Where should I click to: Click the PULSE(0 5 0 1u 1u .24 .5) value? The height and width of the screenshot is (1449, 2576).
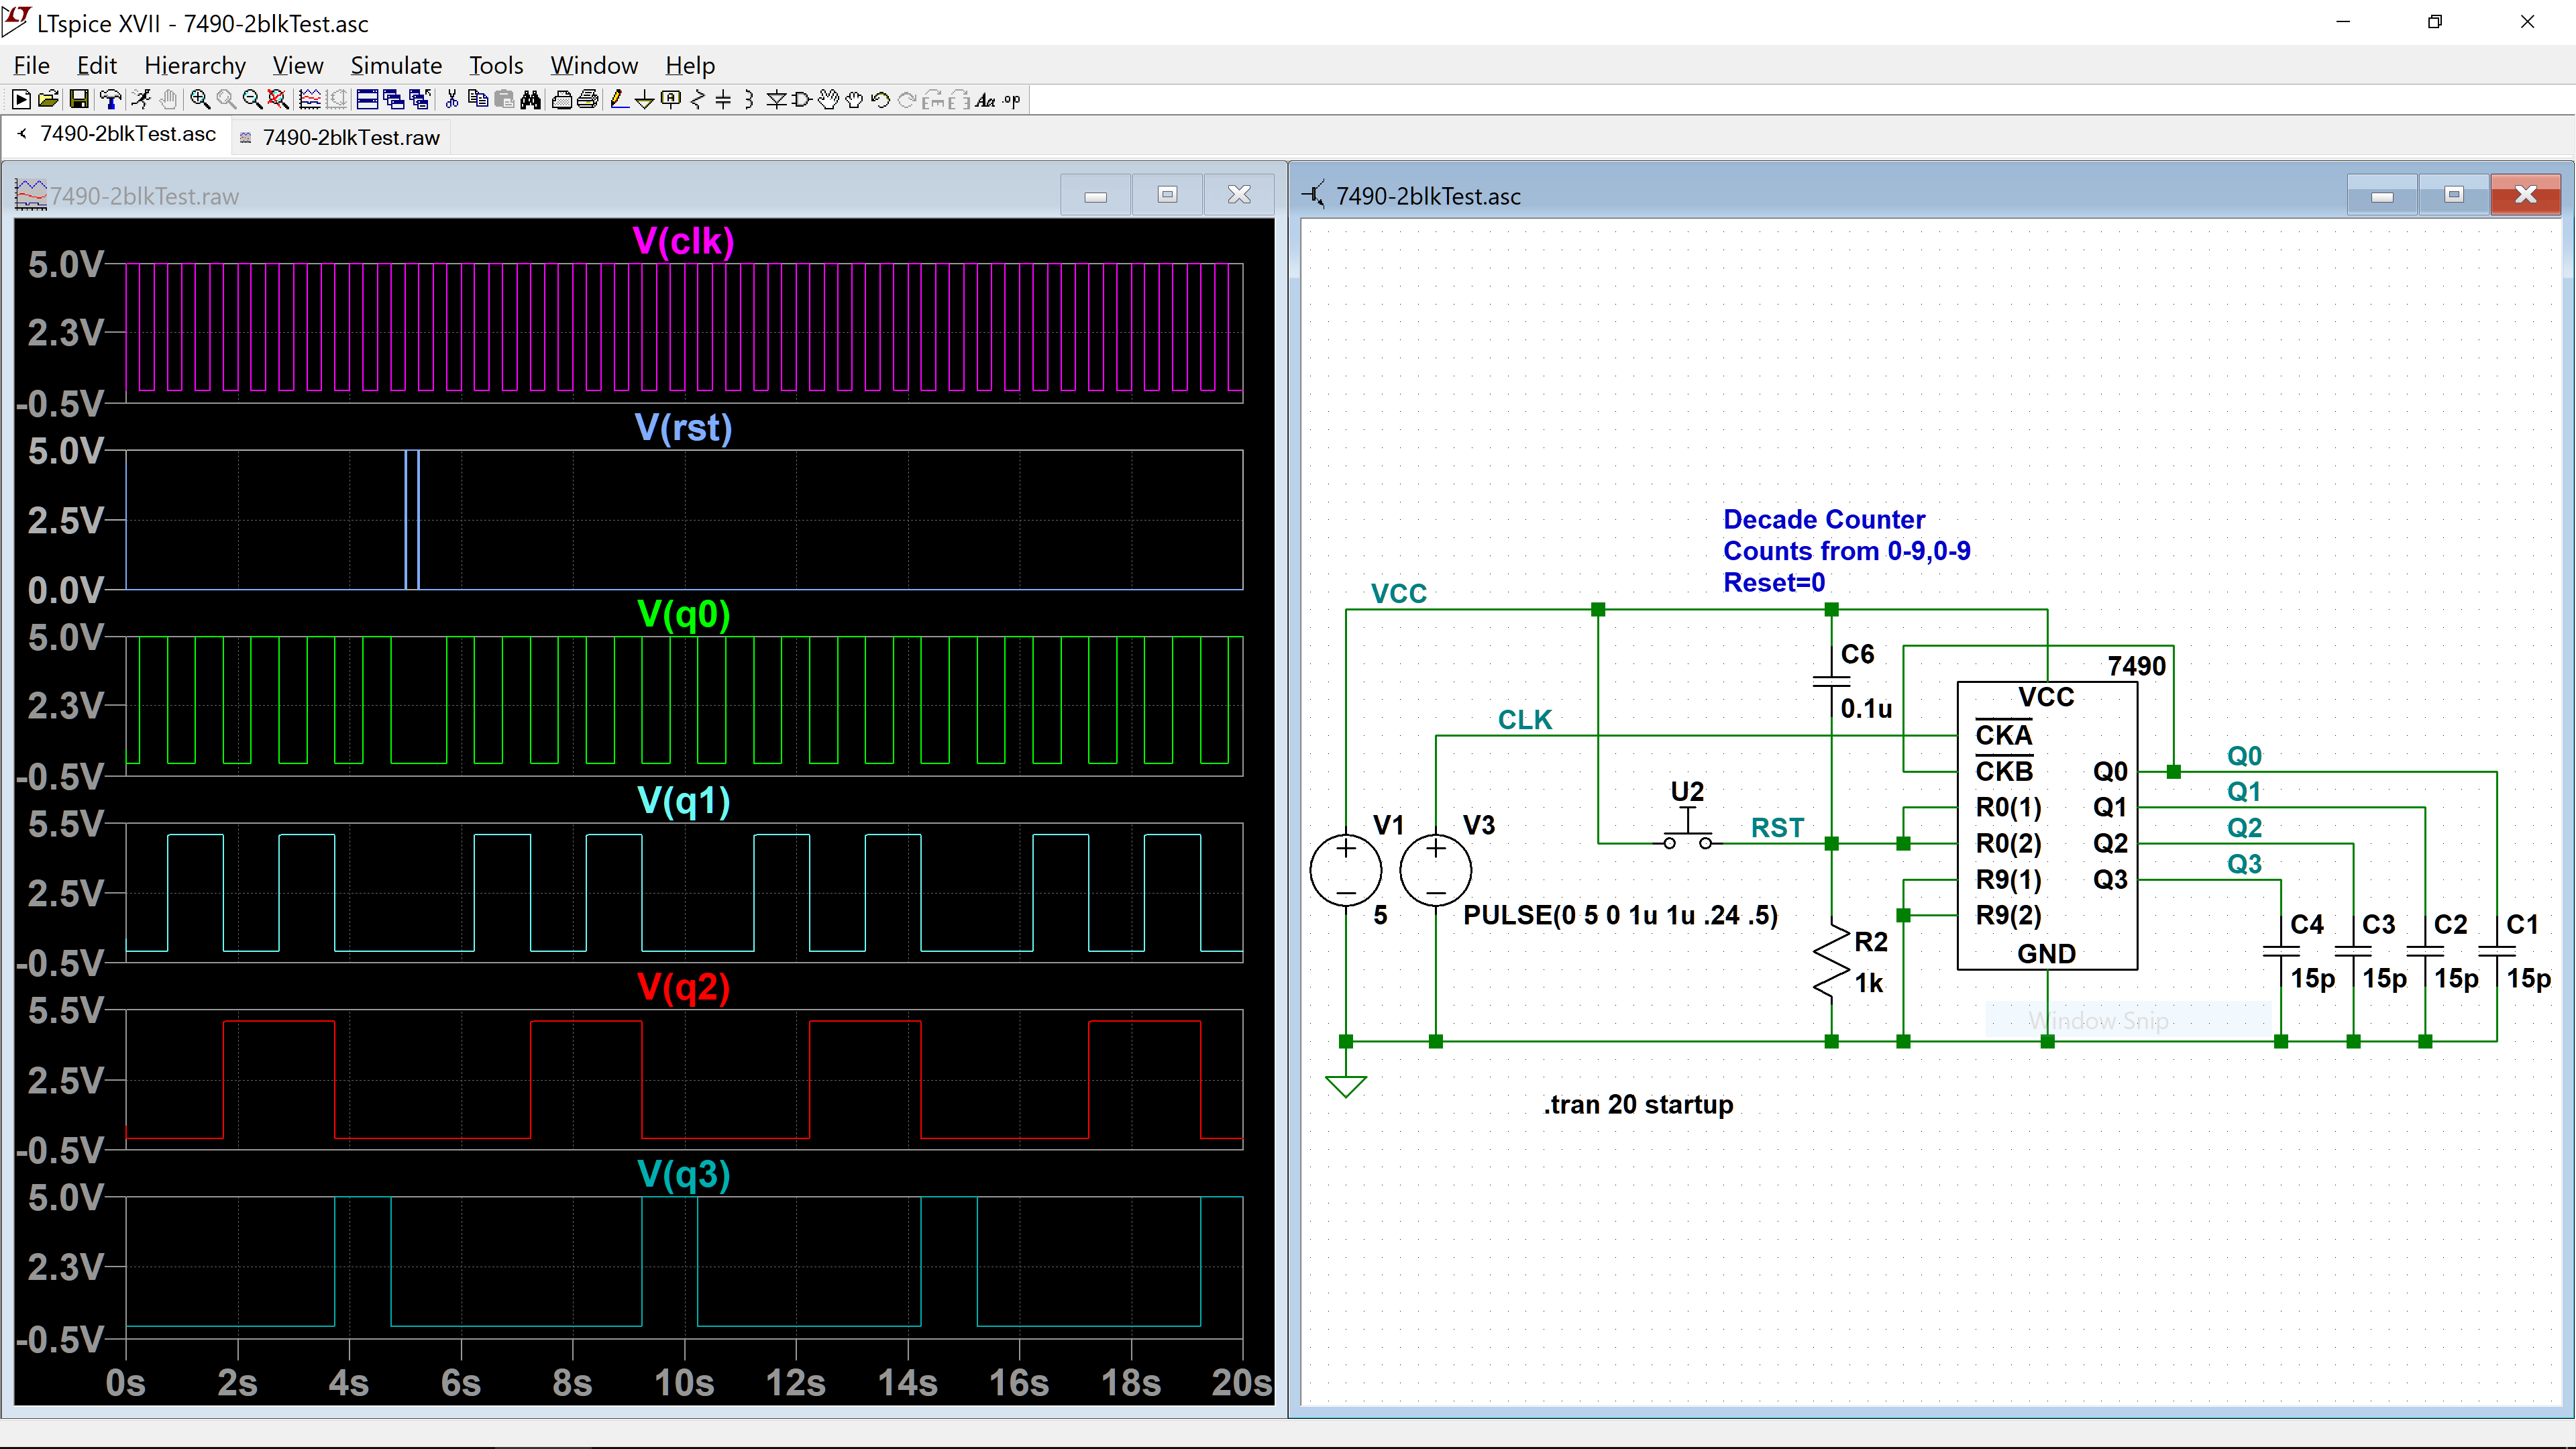(1620, 915)
